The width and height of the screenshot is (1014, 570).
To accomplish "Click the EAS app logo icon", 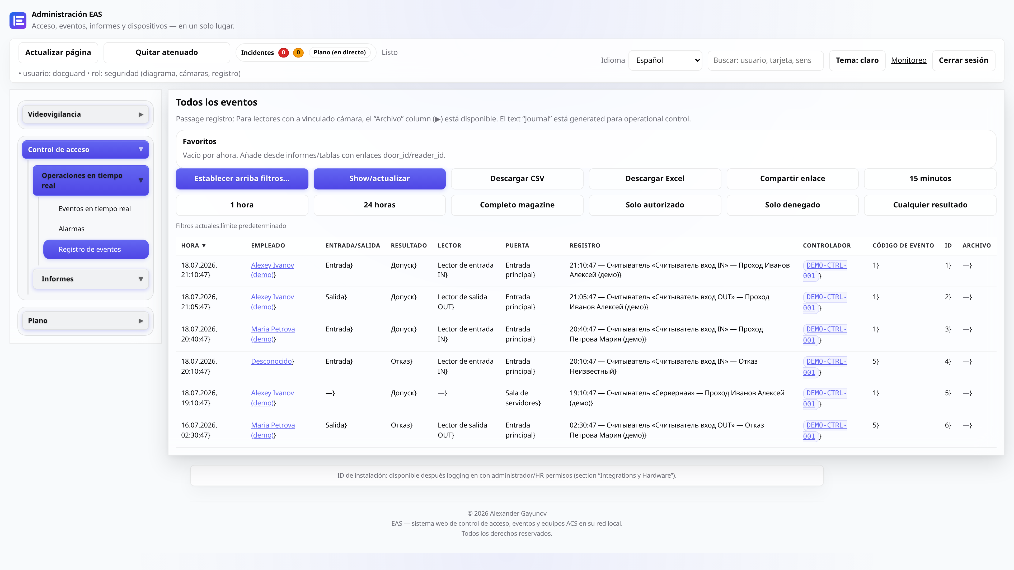I will pyautogui.click(x=18, y=21).
